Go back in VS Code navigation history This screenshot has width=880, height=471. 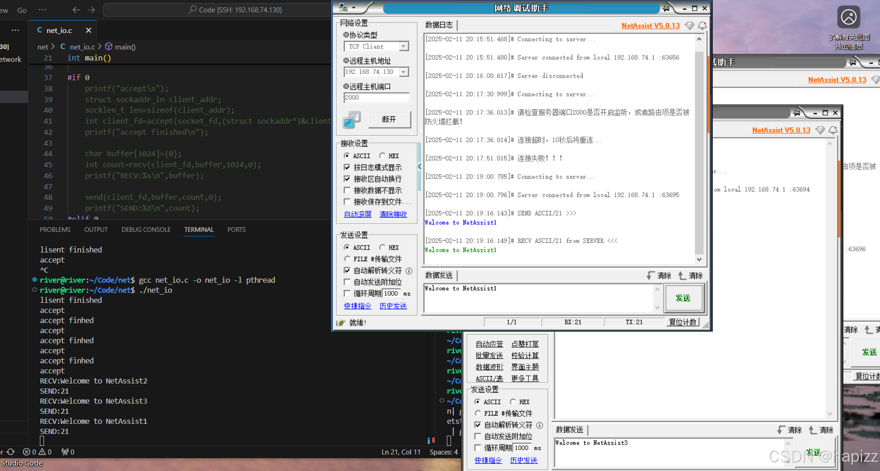[76, 10]
